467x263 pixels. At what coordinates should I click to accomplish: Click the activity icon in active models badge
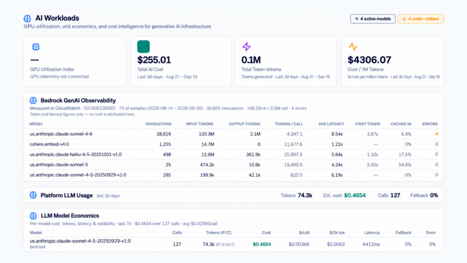357,19
